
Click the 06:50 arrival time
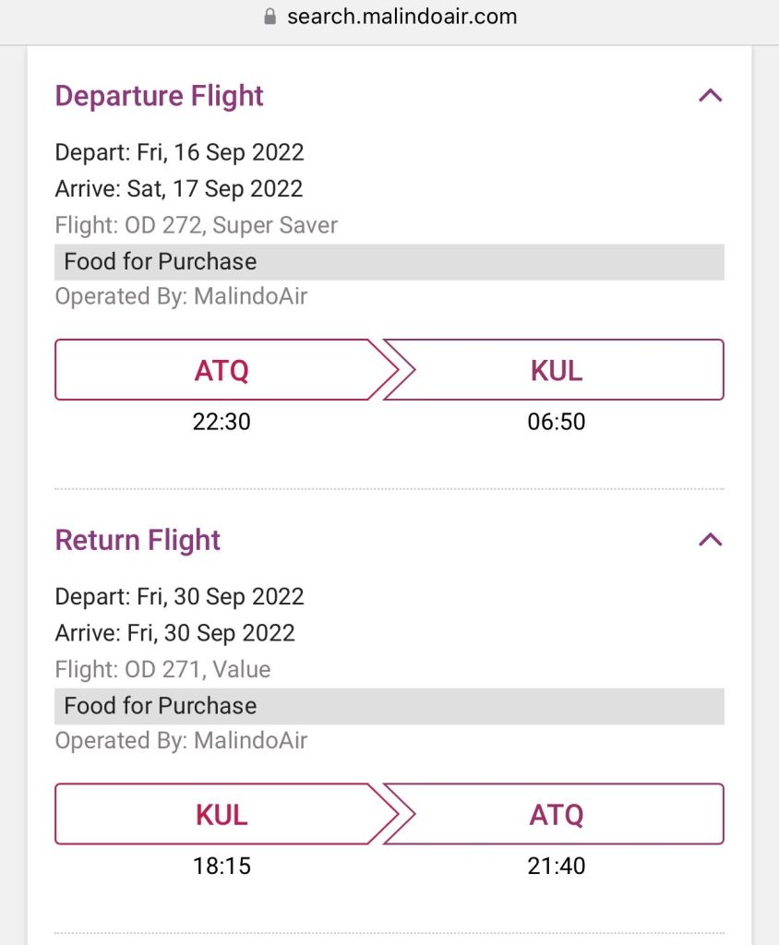(557, 422)
